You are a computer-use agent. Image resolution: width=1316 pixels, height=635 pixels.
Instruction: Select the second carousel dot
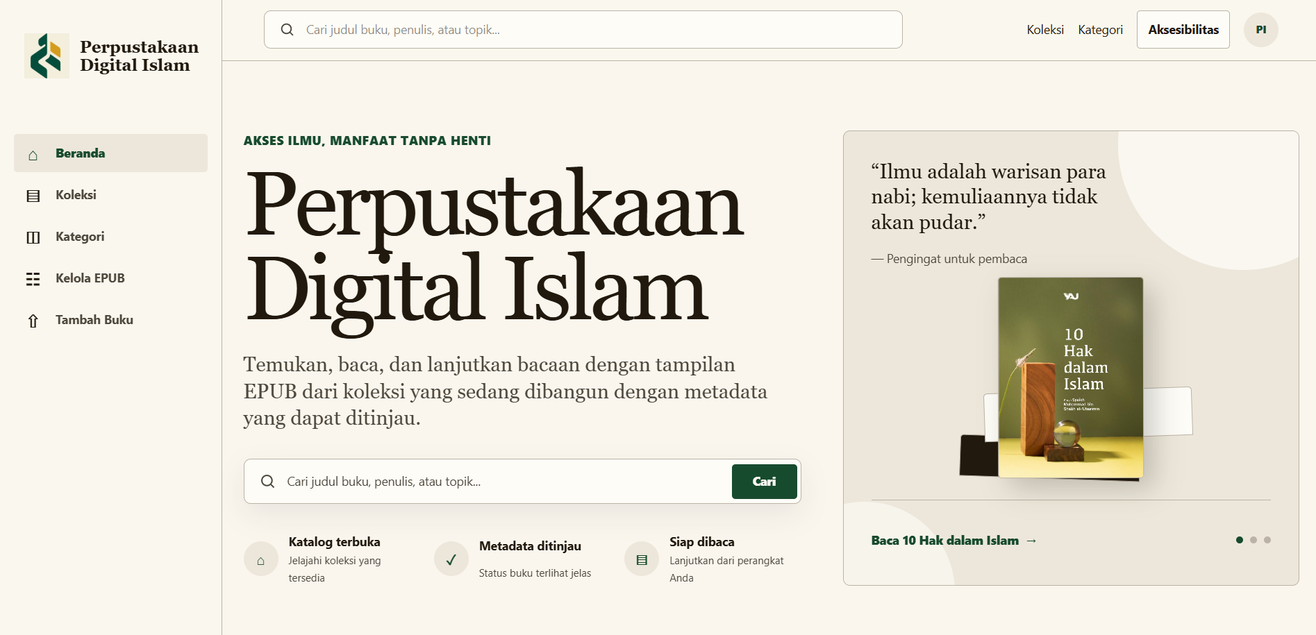coord(1253,540)
